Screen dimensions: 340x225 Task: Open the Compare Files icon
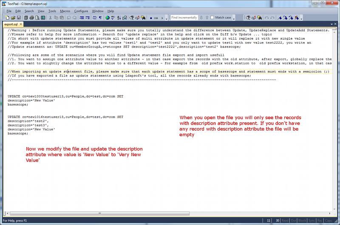tap(125, 18)
